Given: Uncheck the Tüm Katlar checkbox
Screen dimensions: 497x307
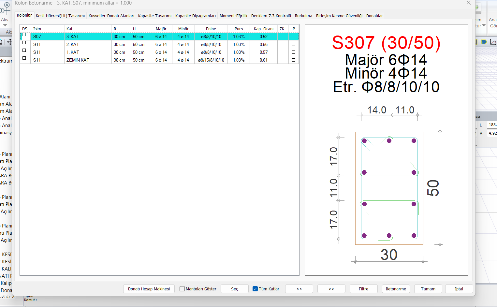Looking at the screenshot, I should point(255,289).
